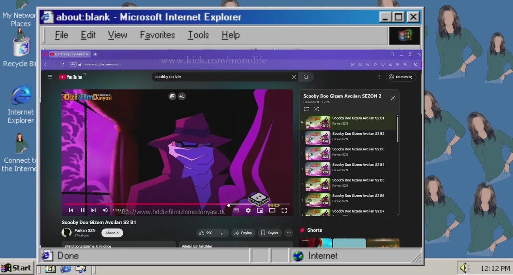Open the Internet Explorer Favorites menu
The height and width of the screenshot is (275, 513).
157,35
